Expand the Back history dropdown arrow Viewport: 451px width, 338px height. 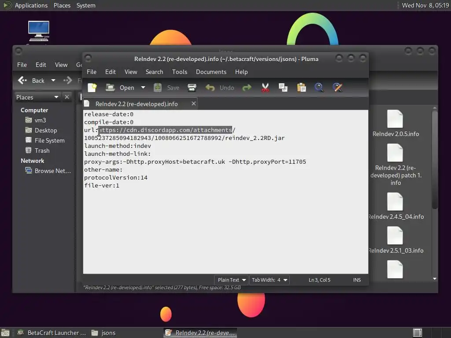(x=53, y=81)
